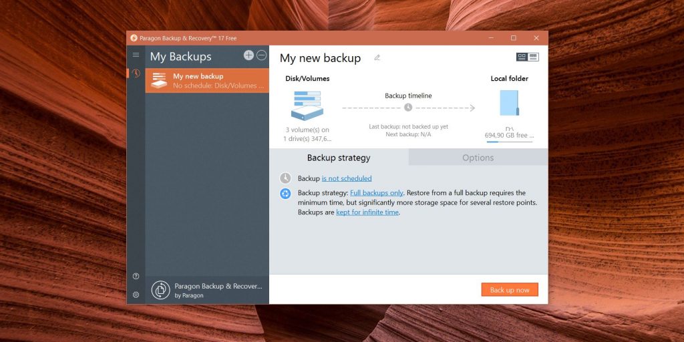Click the Local folder destination icon
Image resolution: width=684 pixels, height=342 pixels.
(x=509, y=104)
